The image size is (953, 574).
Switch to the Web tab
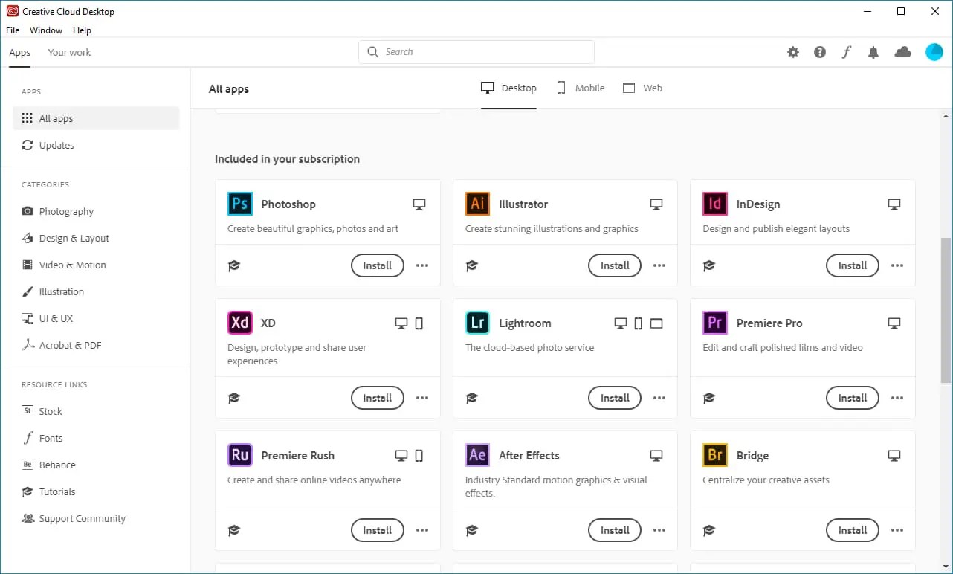tap(642, 88)
